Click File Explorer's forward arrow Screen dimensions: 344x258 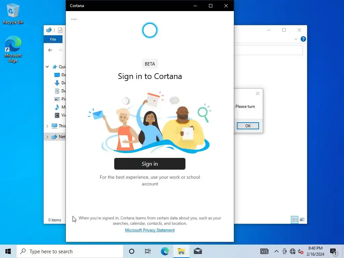point(60,50)
